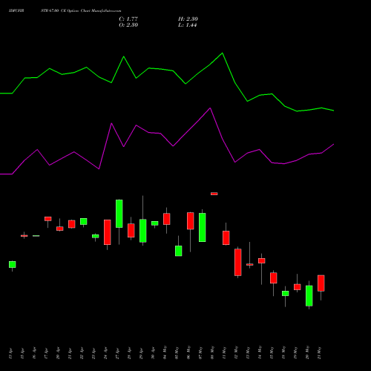This screenshot has height=371, width=371.
Task: Select the large green candle for 07 May
Action: [203, 227]
